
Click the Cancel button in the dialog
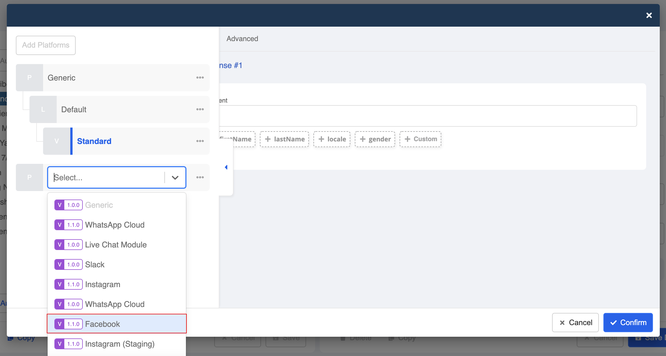575,323
